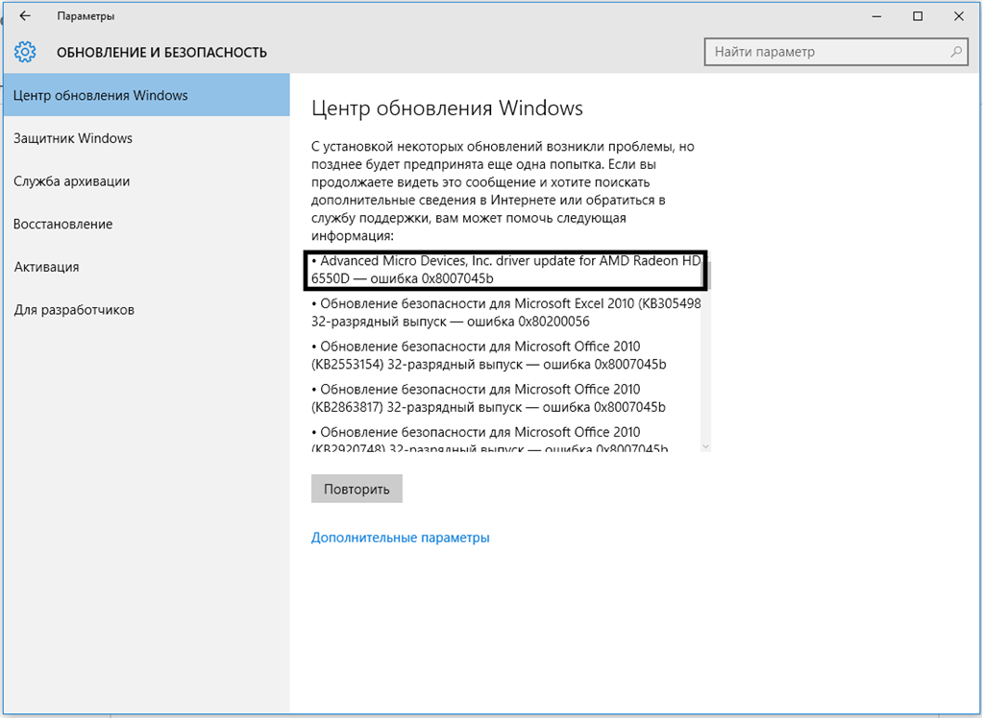Open the Активация section
This screenshot has width=984, height=718.
pos(147,267)
